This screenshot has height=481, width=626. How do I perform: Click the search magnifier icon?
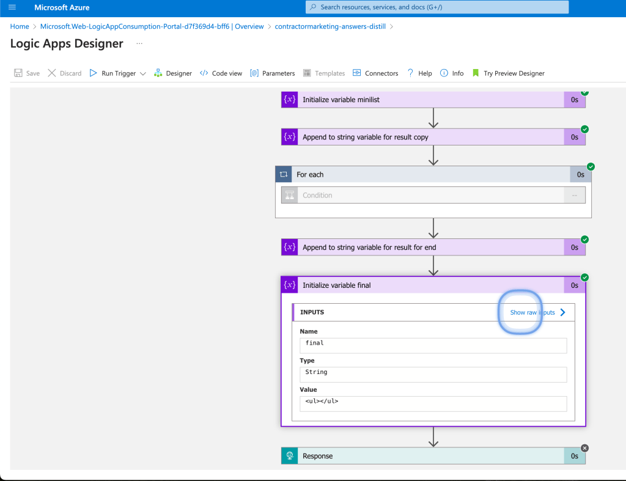pos(314,7)
